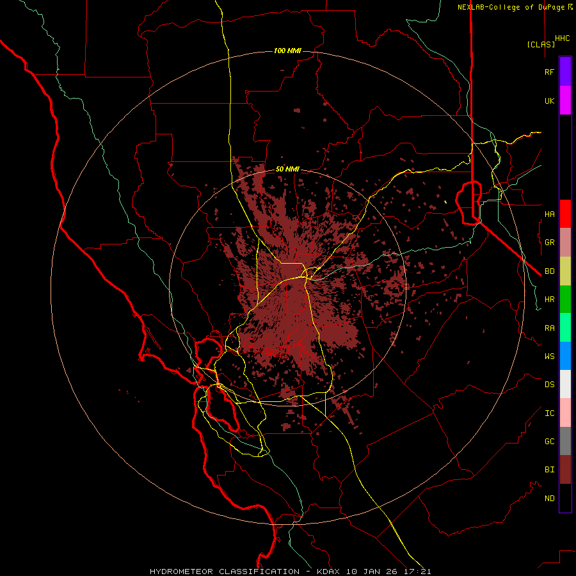The width and height of the screenshot is (576, 576).
Task: Click the BI legend label
Action: pyautogui.click(x=549, y=470)
